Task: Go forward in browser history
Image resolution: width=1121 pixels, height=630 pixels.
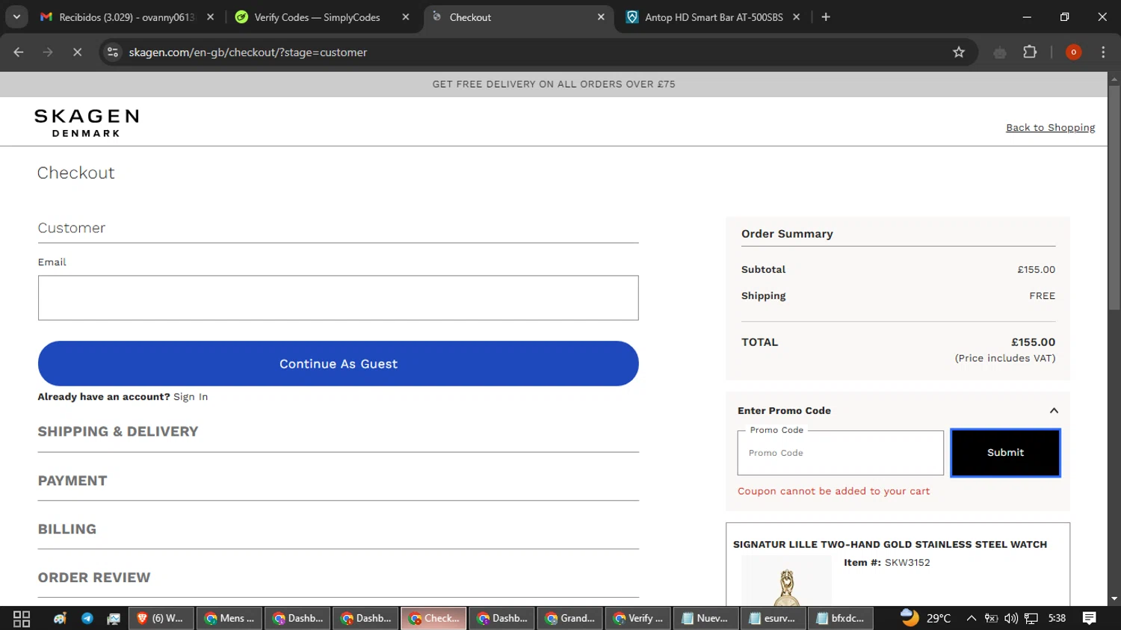Action: tap(48, 52)
